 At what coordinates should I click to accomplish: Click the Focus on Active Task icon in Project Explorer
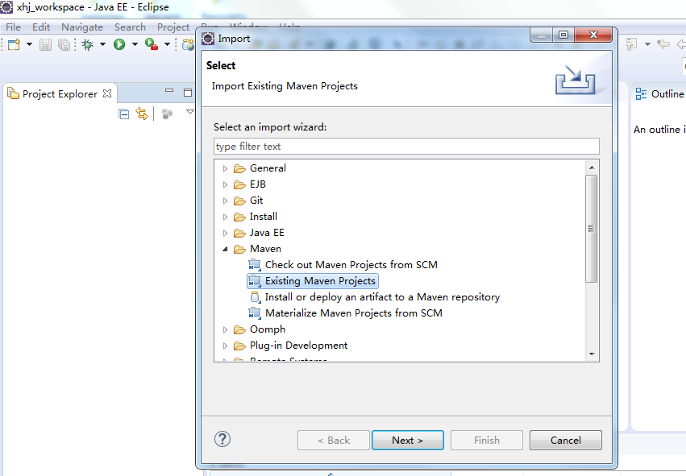coord(167,114)
